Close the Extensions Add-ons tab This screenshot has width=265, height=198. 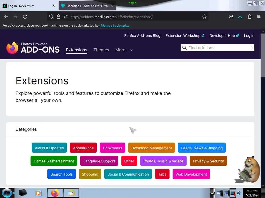[112, 6]
